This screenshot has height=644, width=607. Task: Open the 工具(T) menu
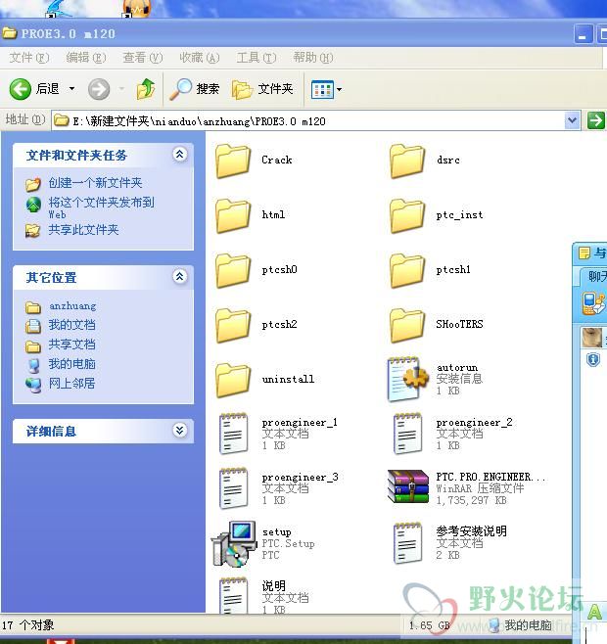coord(257,58)
